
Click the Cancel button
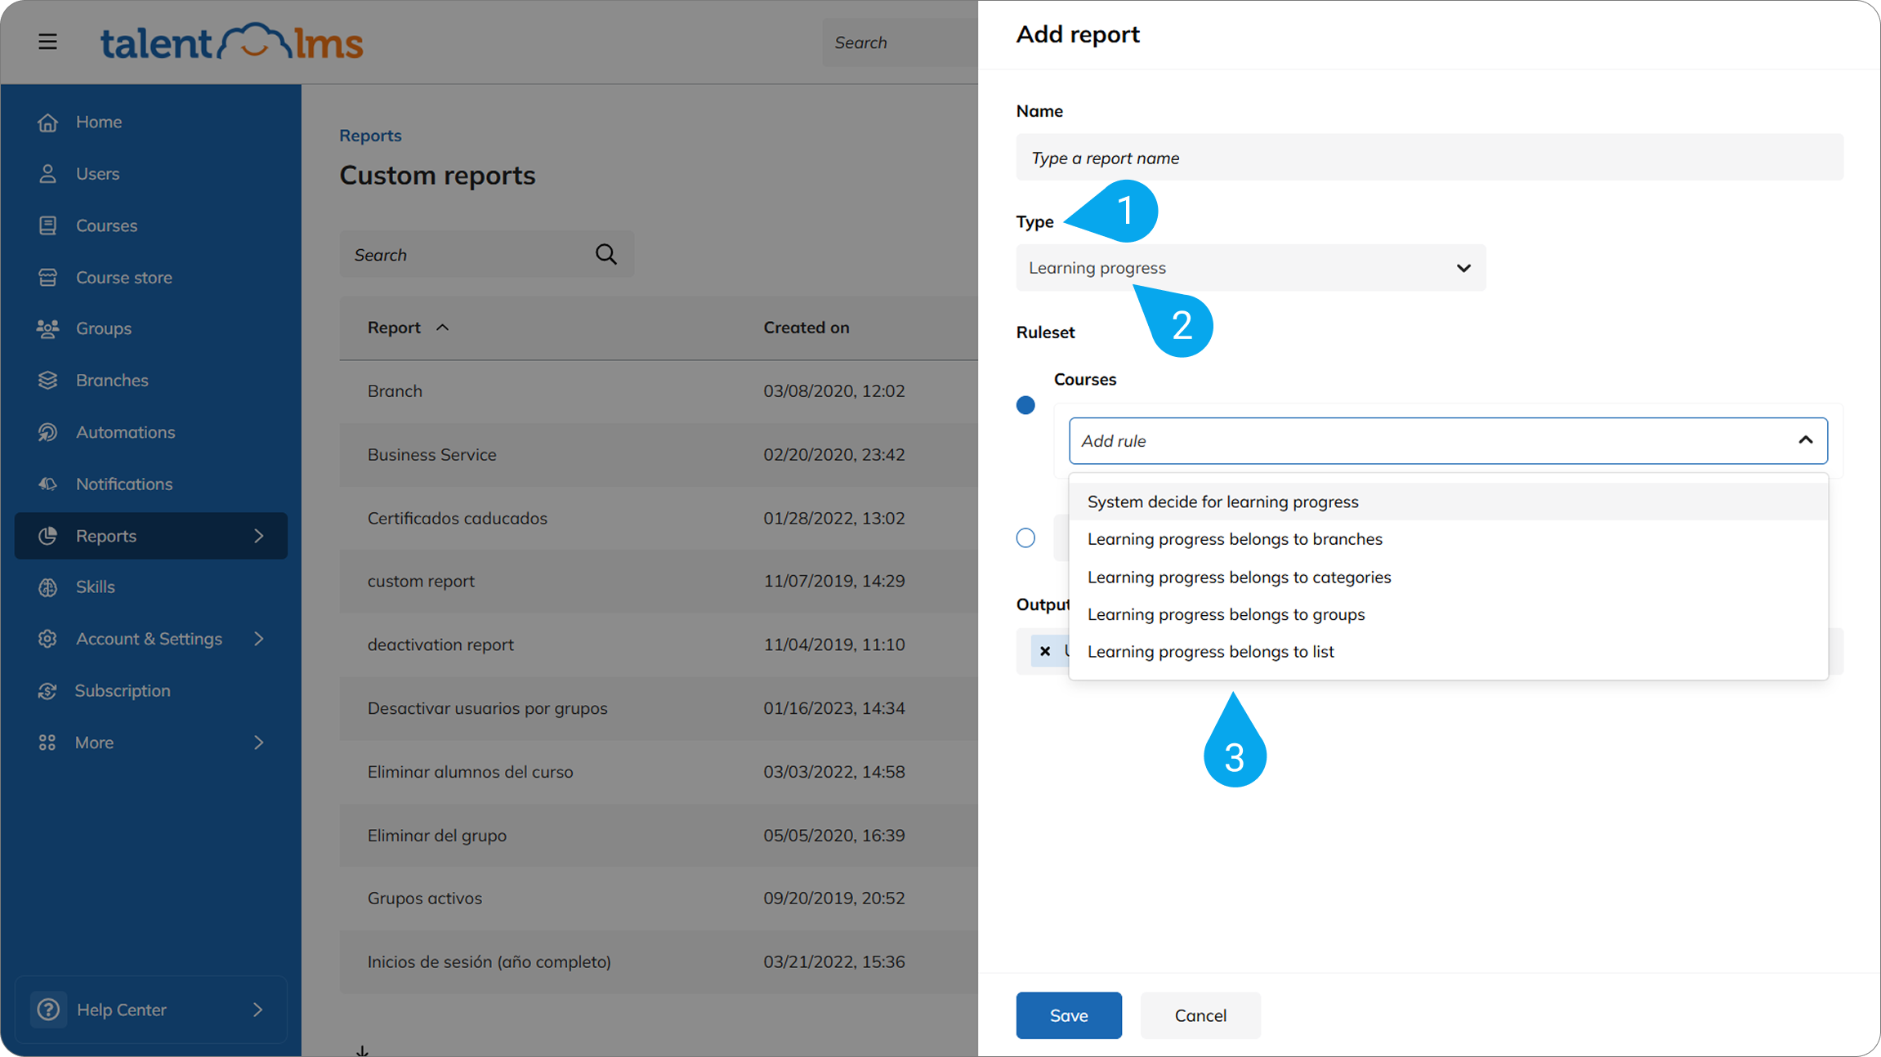1200,1015
